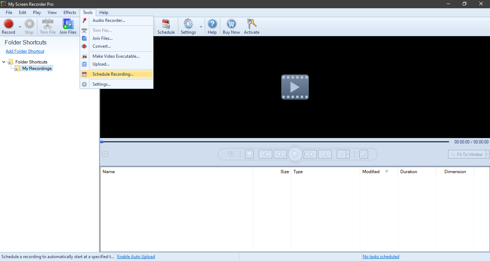
Task: Open player options gear below the video
Action: click(105, 154)
